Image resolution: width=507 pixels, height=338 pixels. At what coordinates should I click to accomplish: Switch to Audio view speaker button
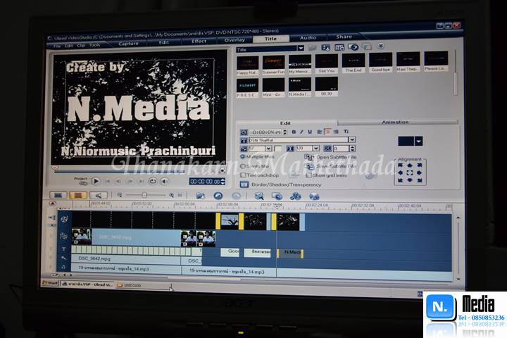(98, 195)
